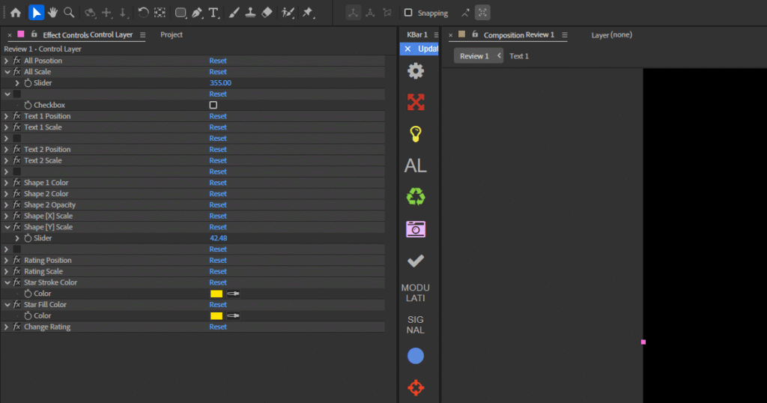Expand the Change Rating effect

[x=6, y=327]
